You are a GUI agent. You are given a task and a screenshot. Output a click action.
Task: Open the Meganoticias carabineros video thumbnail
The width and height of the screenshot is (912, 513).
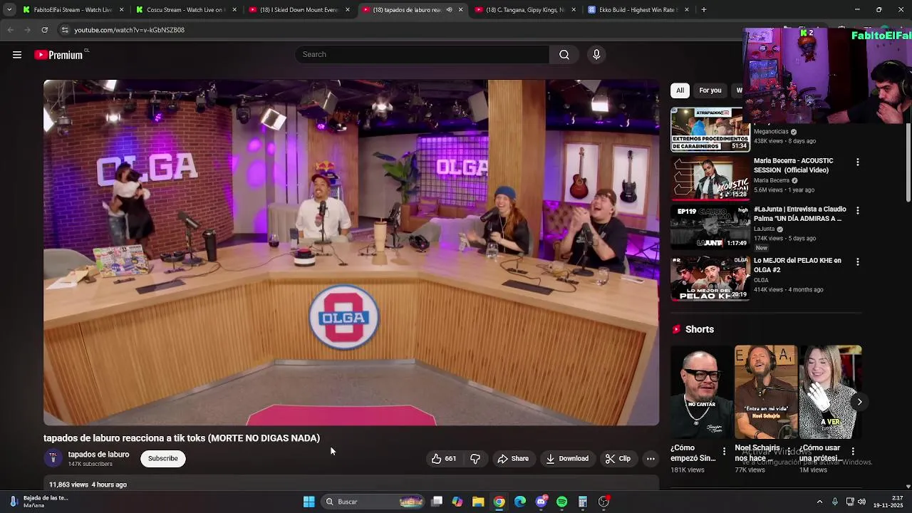click(x=710, y=130)
